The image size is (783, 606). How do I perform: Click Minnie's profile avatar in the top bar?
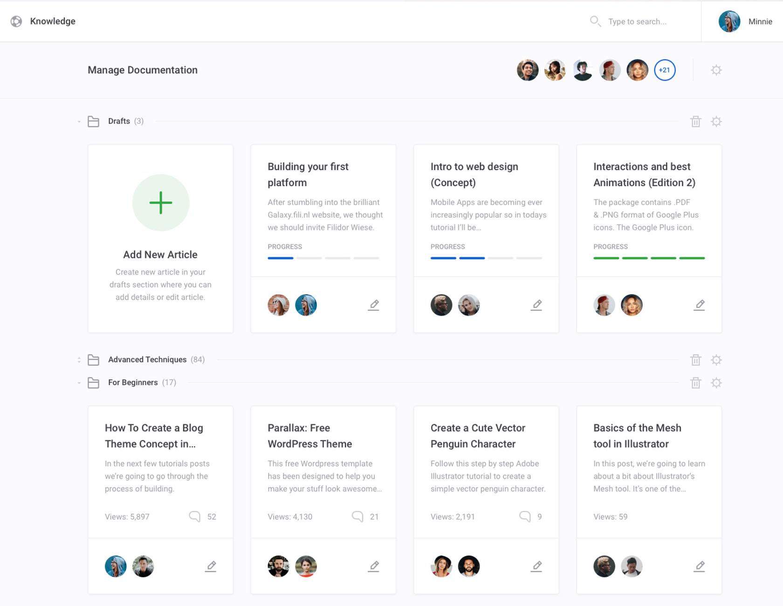tap(730, 21)
